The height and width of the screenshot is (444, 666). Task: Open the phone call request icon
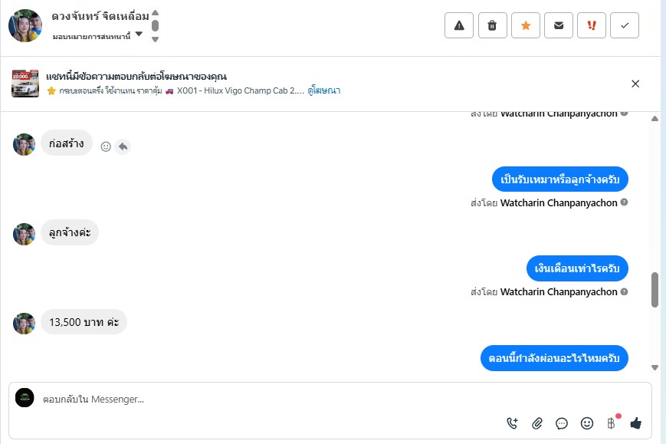coord(513,423)
